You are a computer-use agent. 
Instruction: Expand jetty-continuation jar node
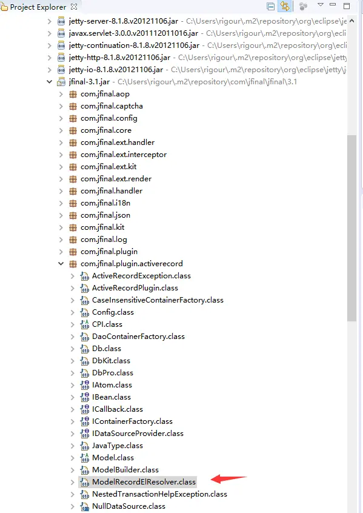click(49, 45)
